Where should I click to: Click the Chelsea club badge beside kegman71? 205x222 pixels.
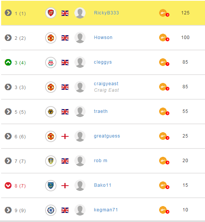tap(51, 210)
